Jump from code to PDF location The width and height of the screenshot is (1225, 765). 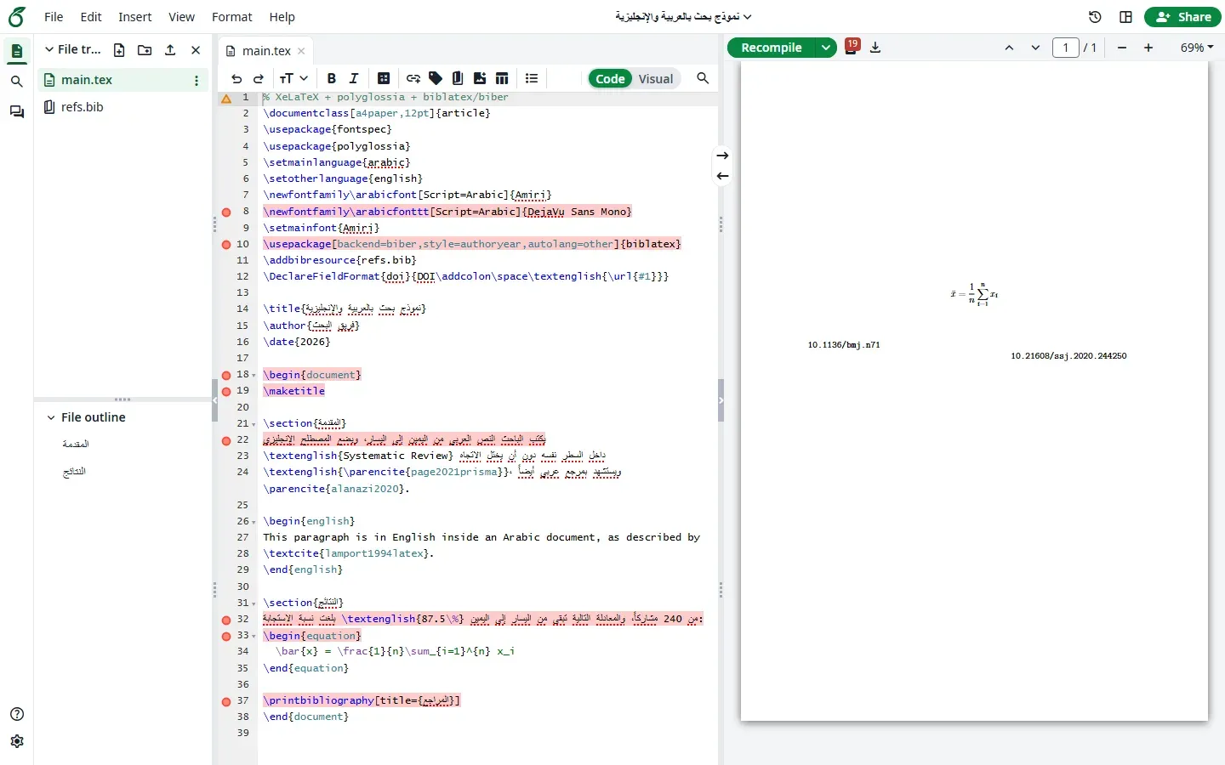tap(722, 156)
